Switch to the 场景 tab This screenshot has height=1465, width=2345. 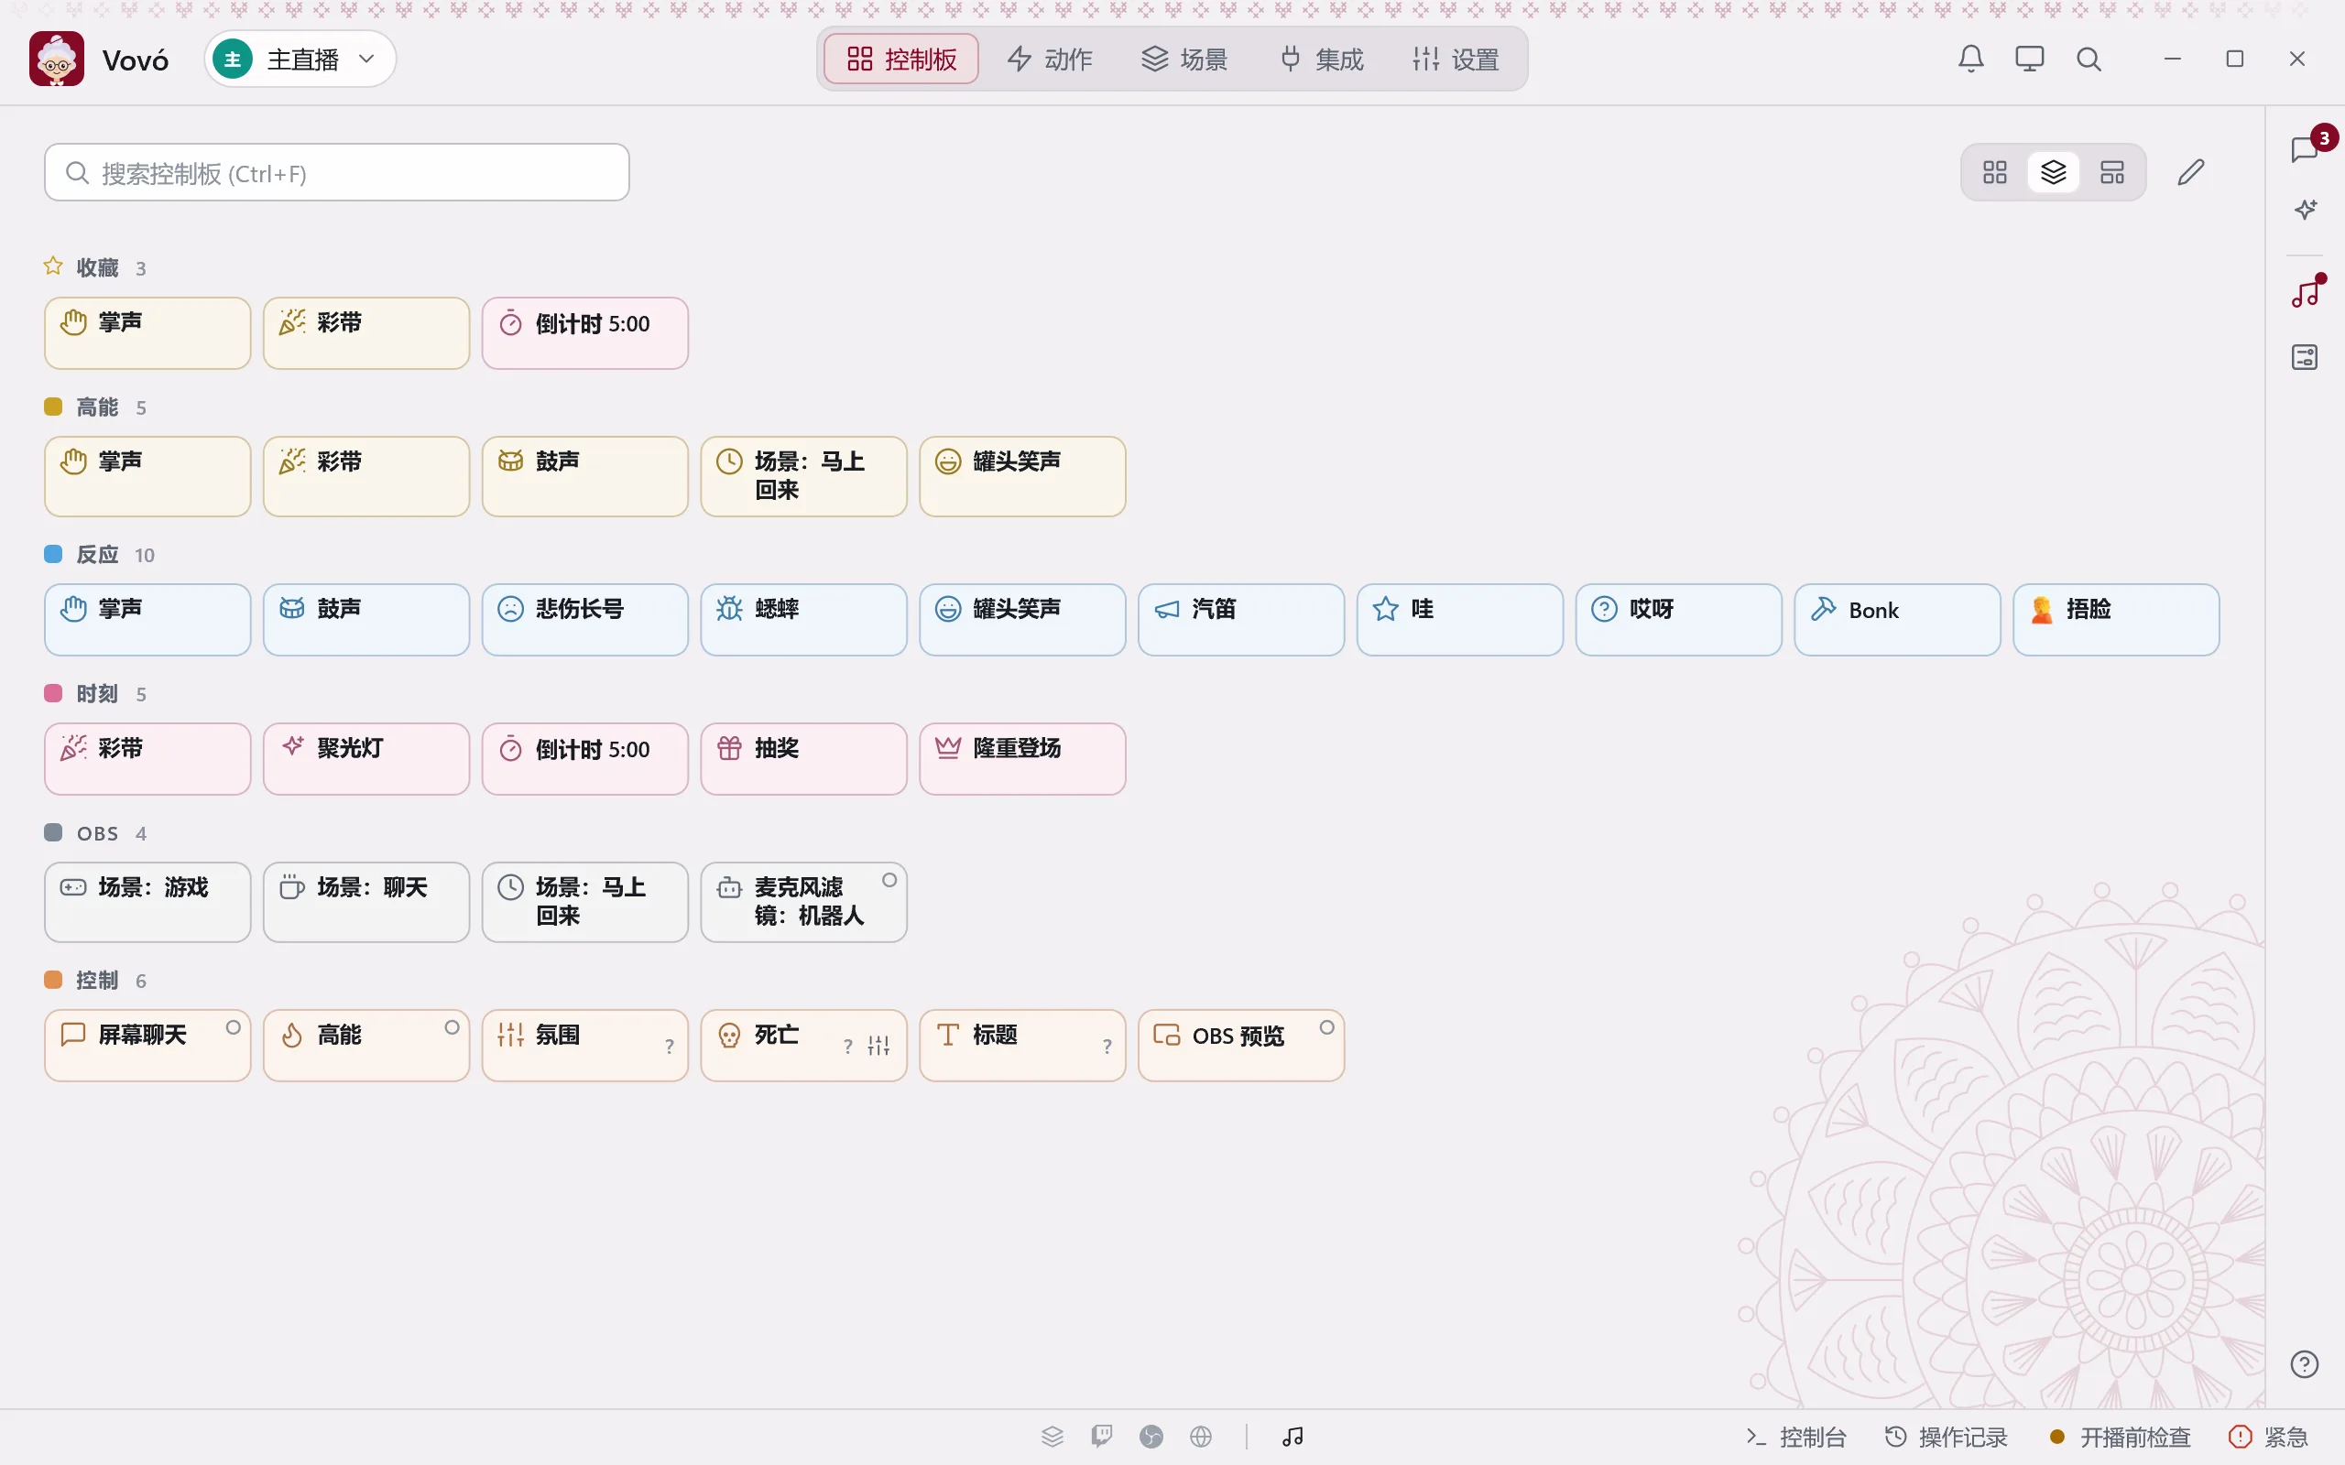(x=1185, y=60)
